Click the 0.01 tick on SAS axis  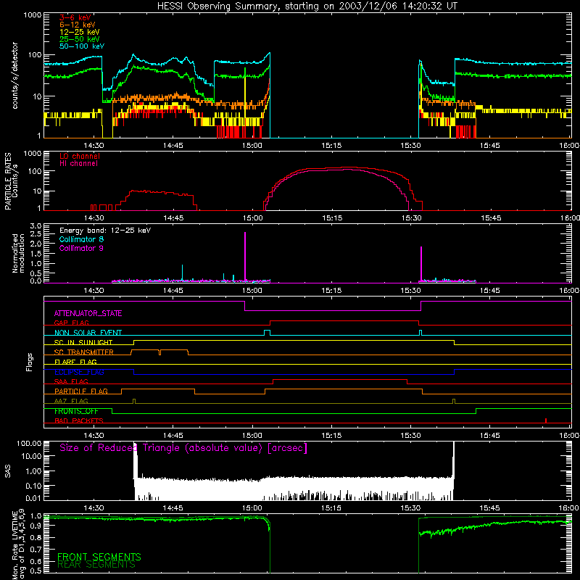tap(33, 498)
